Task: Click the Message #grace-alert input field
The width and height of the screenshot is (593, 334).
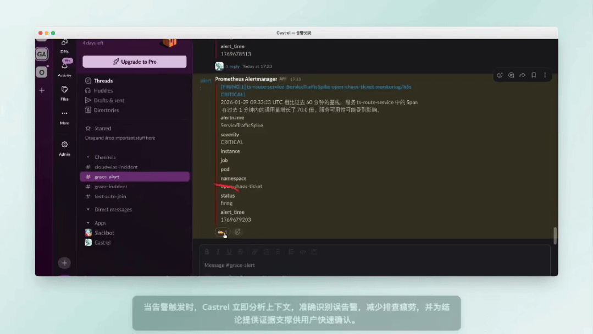Action: click(x=275, y=265)
